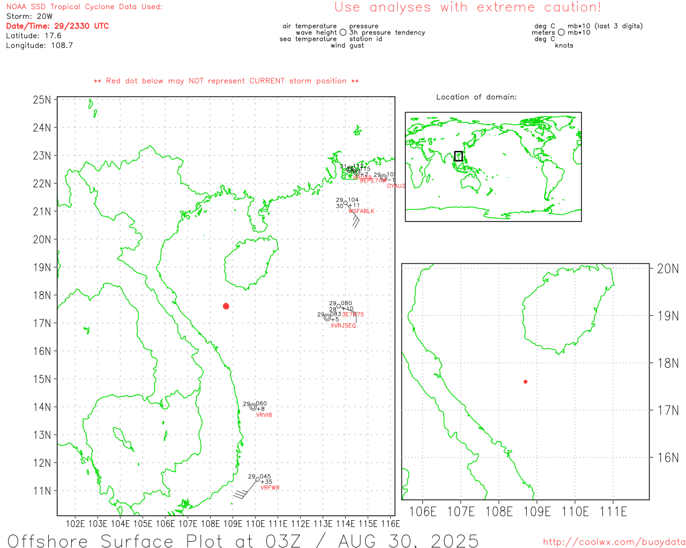Viewport: 686px width, 548px height.
Task: Click the world overview map thumbnail
Action: [493, 167]
